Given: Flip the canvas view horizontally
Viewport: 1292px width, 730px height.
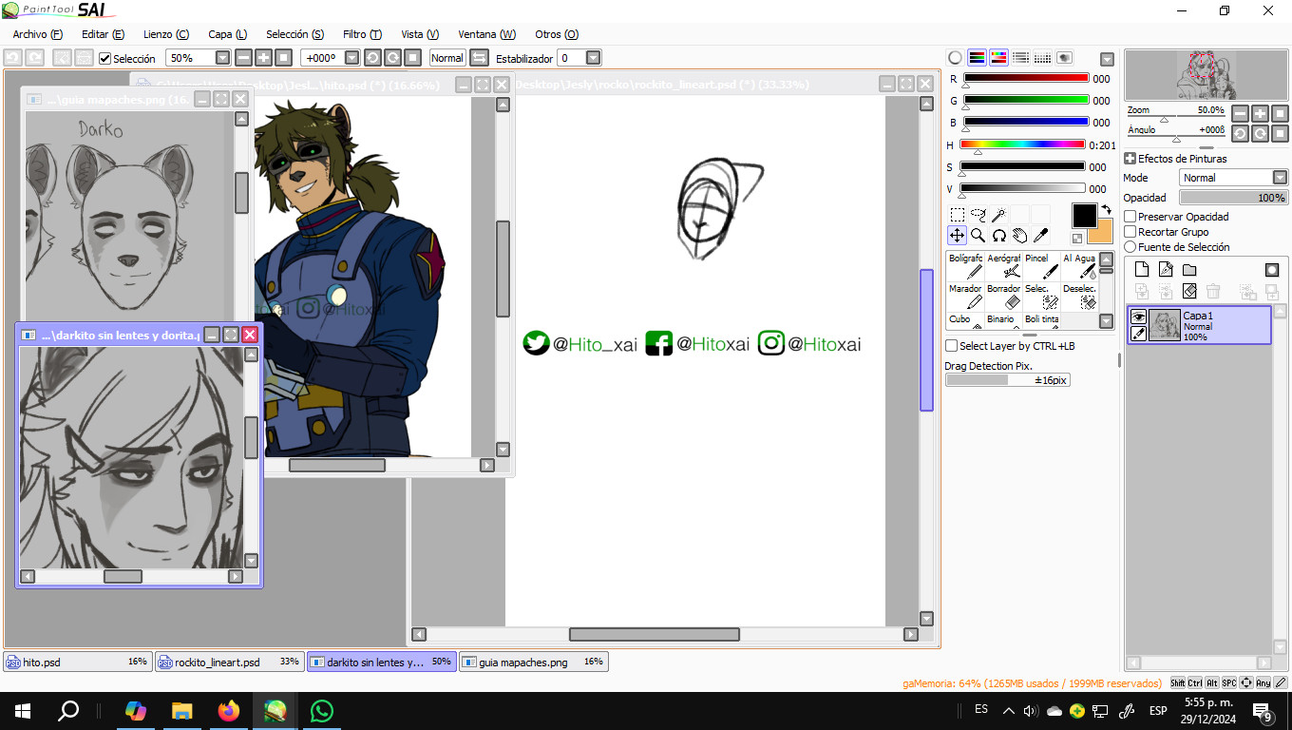Looking at the screenshot, I should [x=479, y=58].
